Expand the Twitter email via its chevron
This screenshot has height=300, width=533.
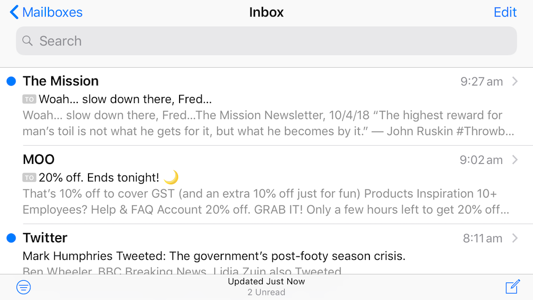(515, 238)
